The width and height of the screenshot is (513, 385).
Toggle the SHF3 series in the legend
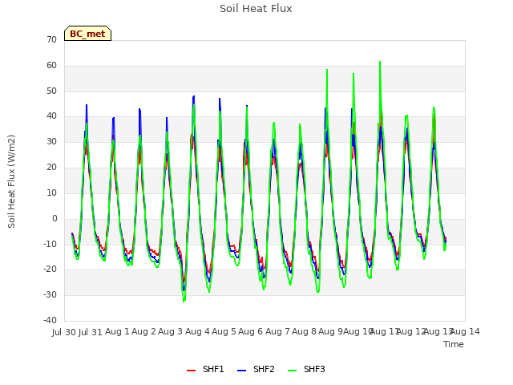point(306,369)
